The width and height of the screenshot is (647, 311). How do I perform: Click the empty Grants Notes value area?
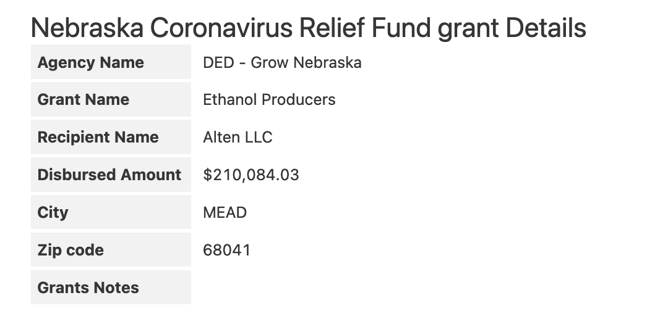point(371,288)
